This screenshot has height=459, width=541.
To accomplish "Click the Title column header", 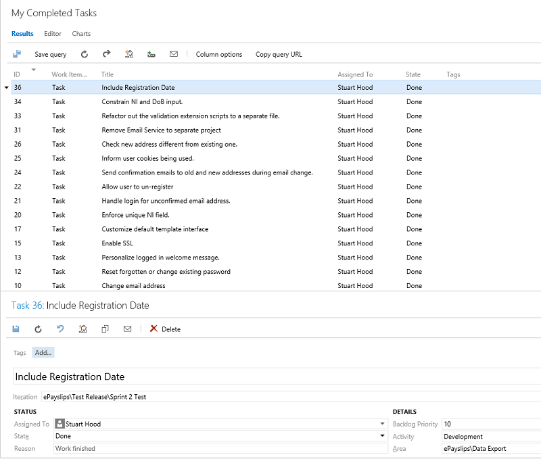I will [x=108, y=74].
